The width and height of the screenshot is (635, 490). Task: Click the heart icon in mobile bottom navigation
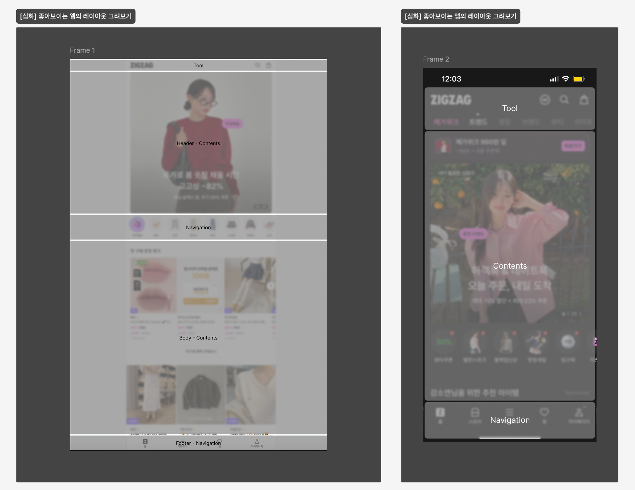point(544,412)
